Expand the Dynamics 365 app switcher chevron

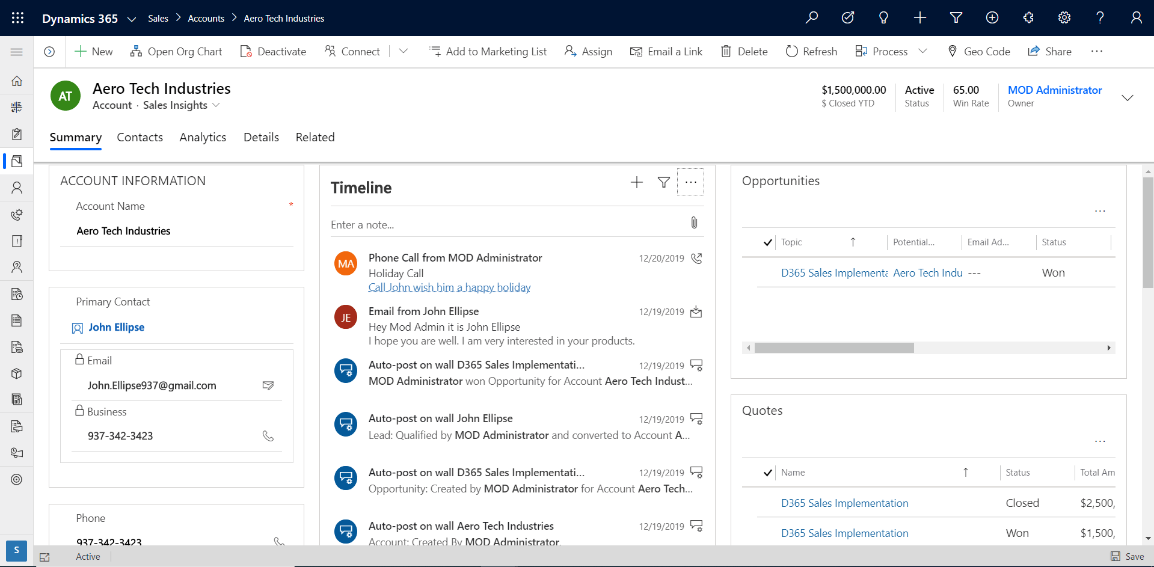point(131,19)
